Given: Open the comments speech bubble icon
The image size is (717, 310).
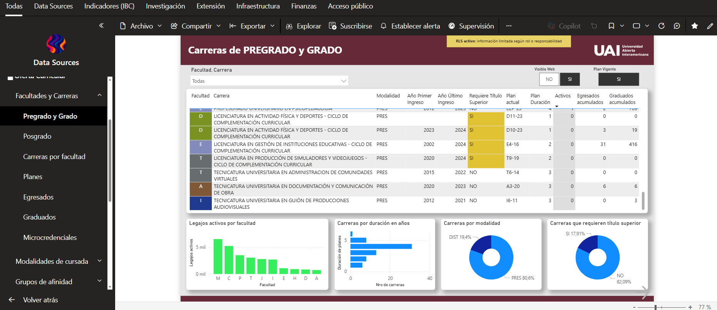Looking at the screenshot, I should 677,26.
